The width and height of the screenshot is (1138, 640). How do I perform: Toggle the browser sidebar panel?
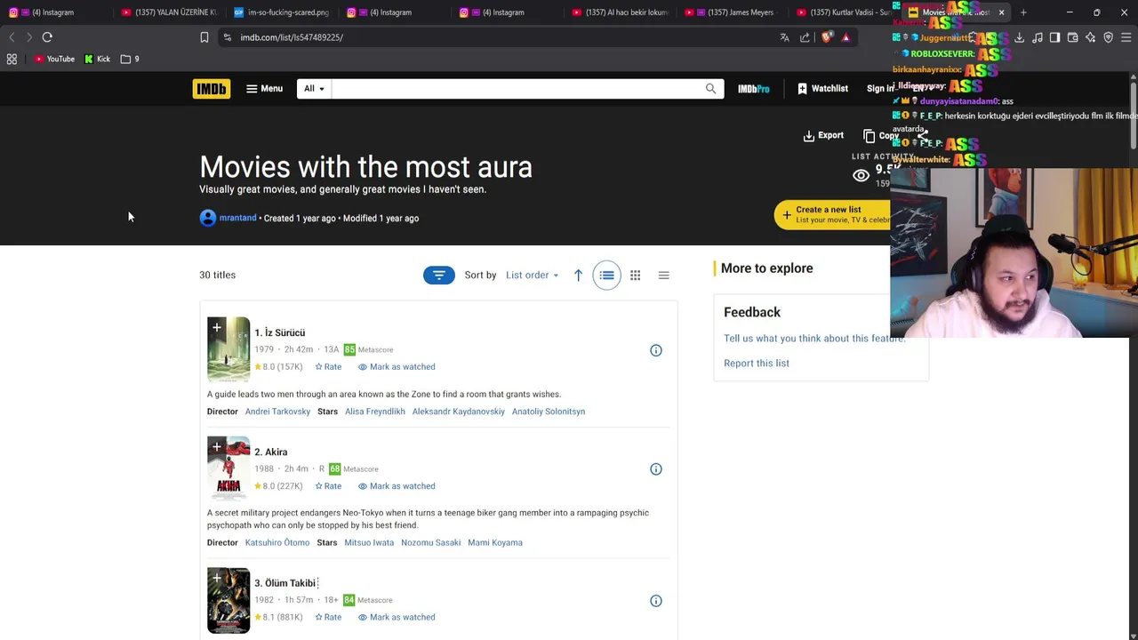click(x=1054, y=37)
